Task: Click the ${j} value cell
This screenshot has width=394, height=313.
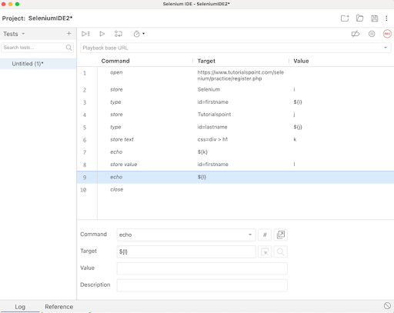Action: (x=298, y=127)
